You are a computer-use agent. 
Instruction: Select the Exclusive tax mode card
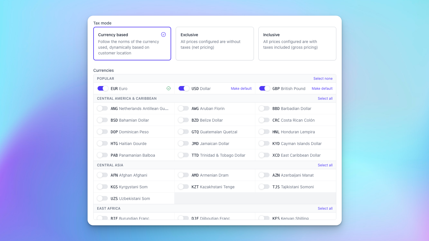(x=214, y=44)
